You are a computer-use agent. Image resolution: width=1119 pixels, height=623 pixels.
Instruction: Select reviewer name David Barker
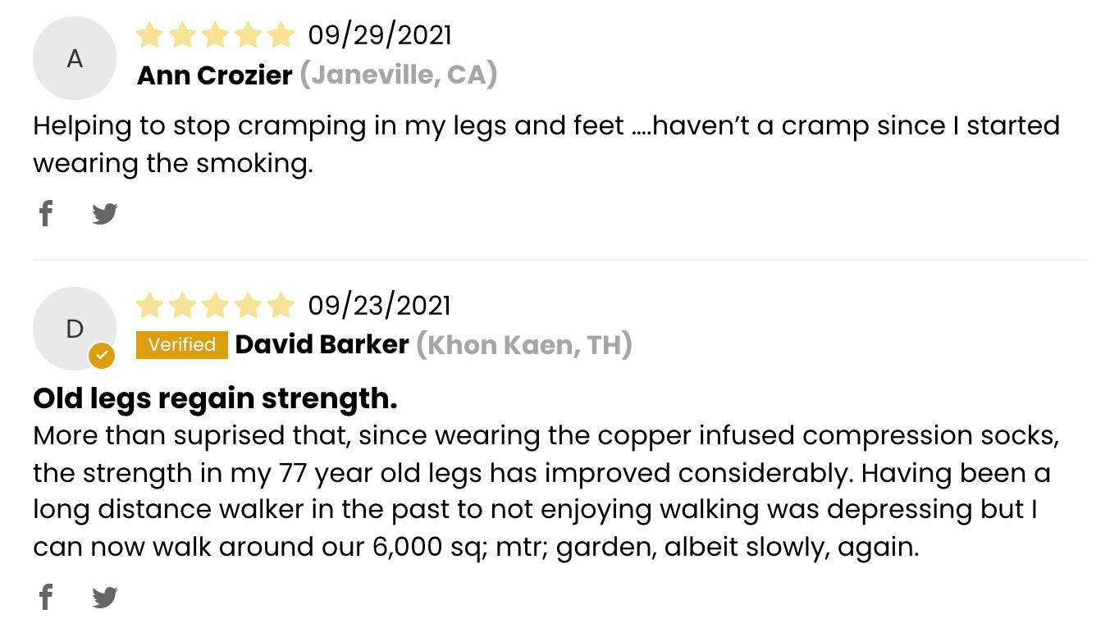click(x=322, y=345)
